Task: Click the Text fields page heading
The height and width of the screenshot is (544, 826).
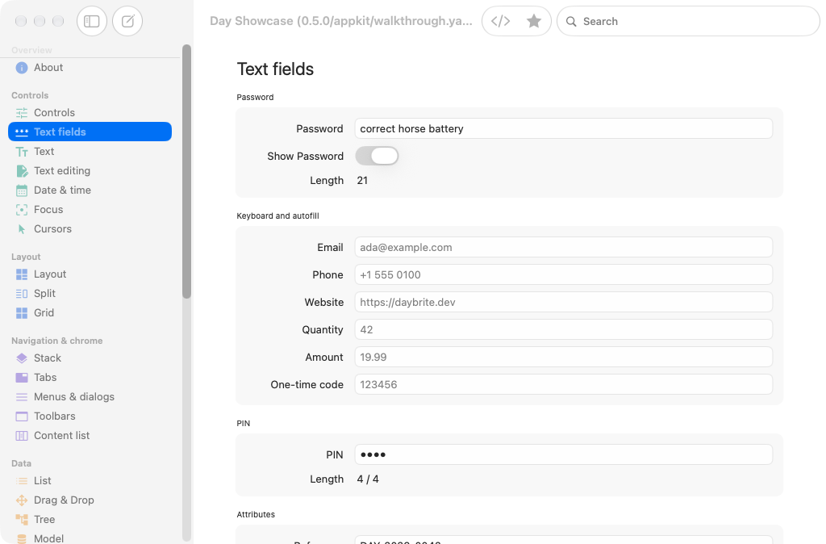Action: click(275, 69)
